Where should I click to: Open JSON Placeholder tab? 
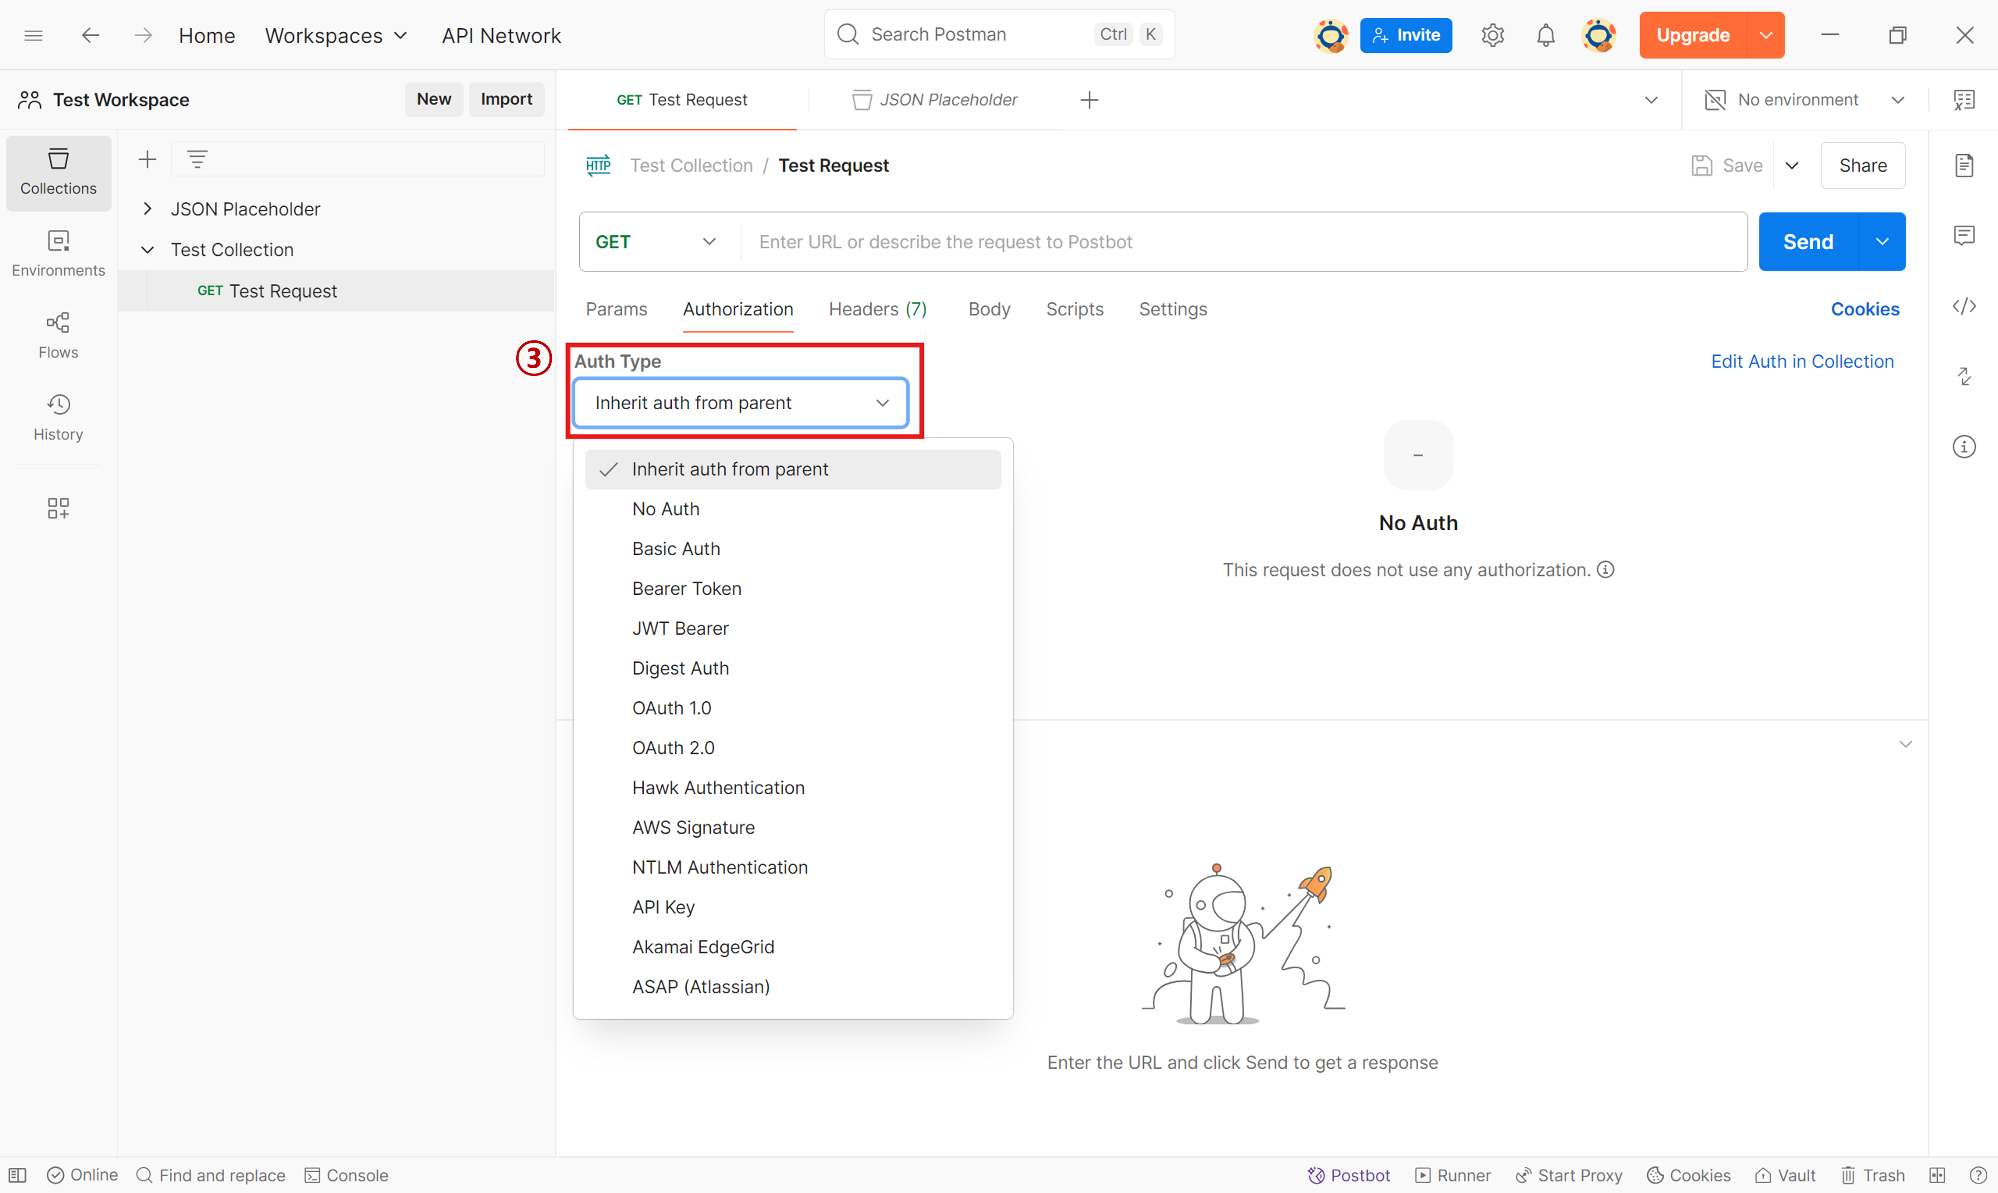click(x=934, y=100)
